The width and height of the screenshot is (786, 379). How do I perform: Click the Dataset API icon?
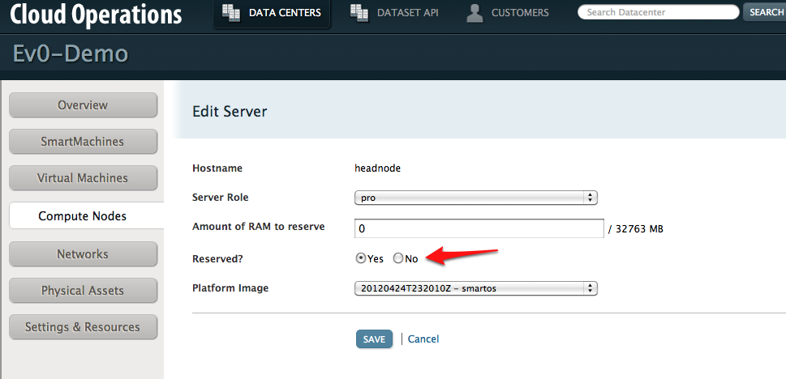pos(358,12)
